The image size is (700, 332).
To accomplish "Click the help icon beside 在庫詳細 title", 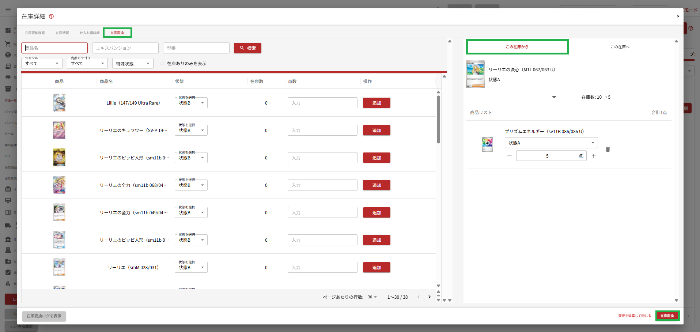I will [x=51, y=16].
